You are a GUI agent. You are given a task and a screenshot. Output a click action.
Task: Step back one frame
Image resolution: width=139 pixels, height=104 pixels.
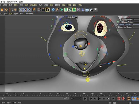click(x=95, y=98)
